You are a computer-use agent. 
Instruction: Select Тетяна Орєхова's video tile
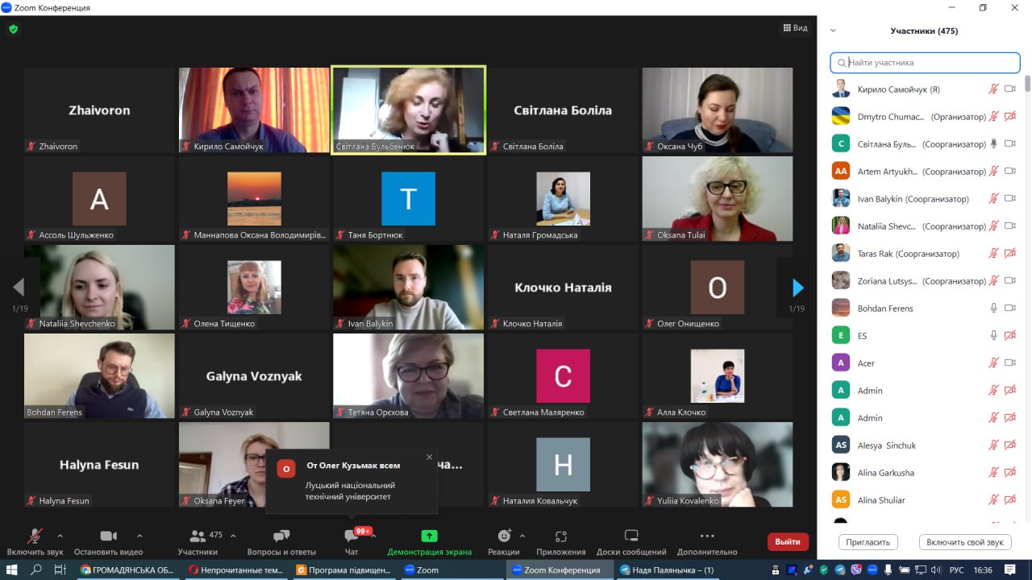click(x=409, y=376)
